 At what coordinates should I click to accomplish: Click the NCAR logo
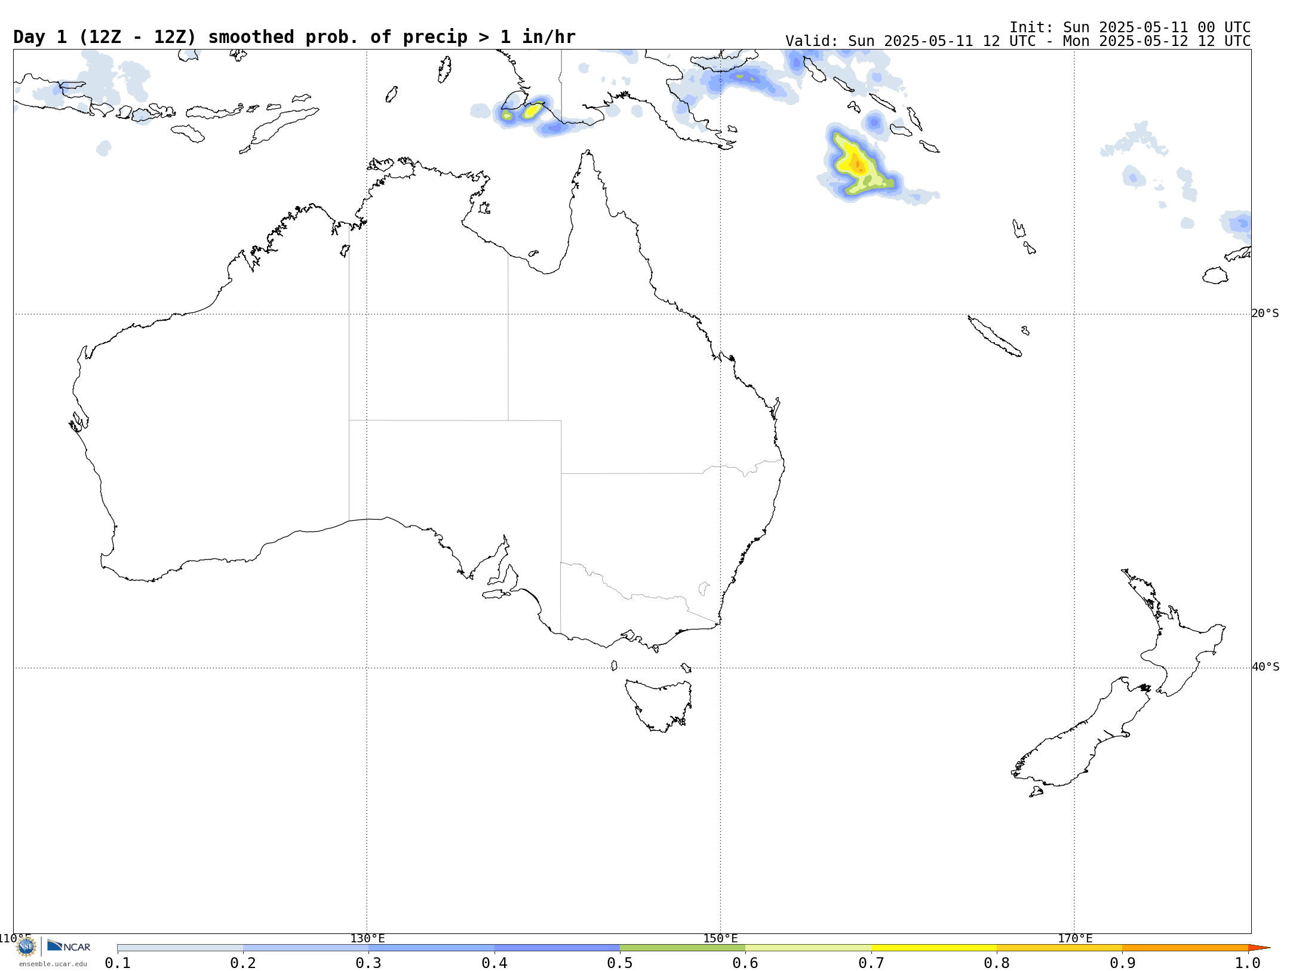[x=69, y=946]
